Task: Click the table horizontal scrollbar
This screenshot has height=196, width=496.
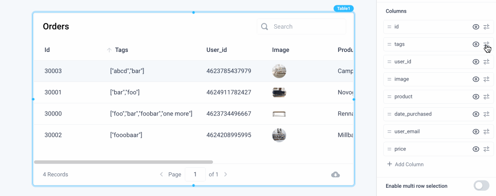Action: click(124, 162)
